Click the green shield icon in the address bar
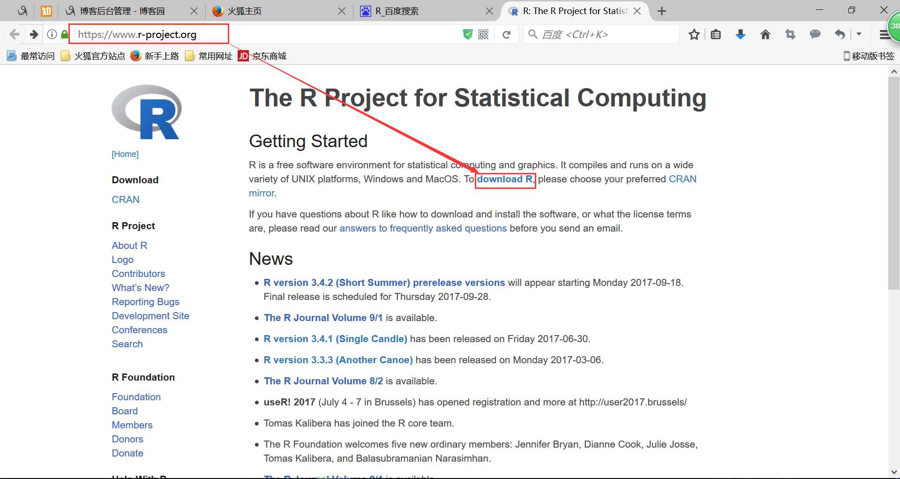The image size is (900, 479). (x=467, y=34)
